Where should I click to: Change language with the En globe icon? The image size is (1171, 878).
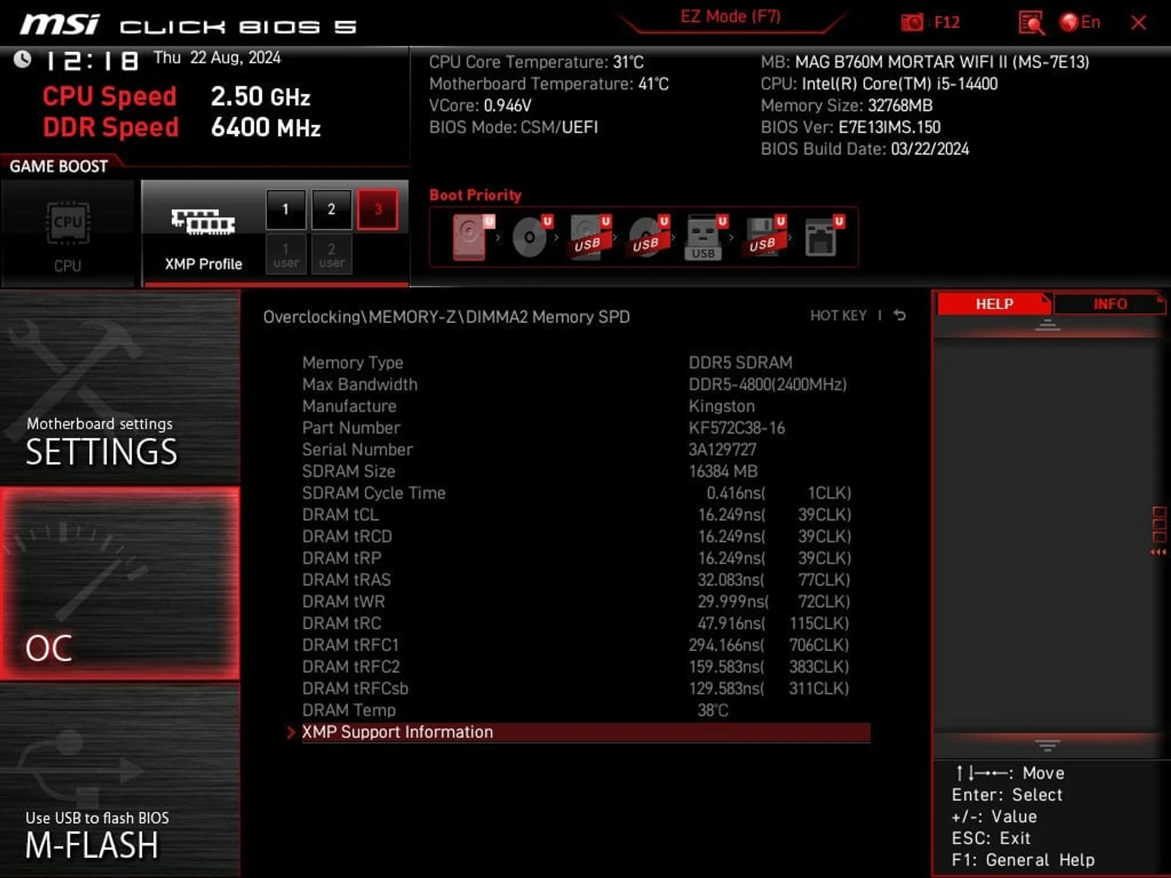1080,23
